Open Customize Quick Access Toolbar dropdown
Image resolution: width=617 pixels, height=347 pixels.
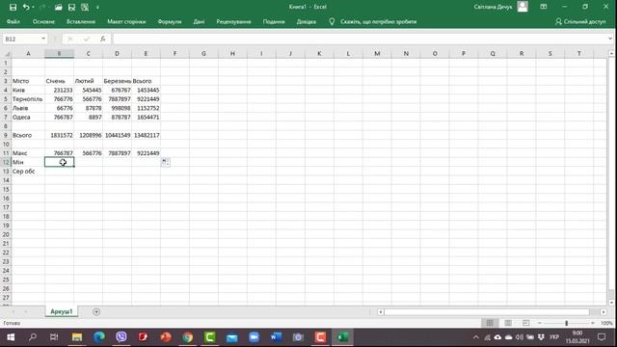[97, 7]
